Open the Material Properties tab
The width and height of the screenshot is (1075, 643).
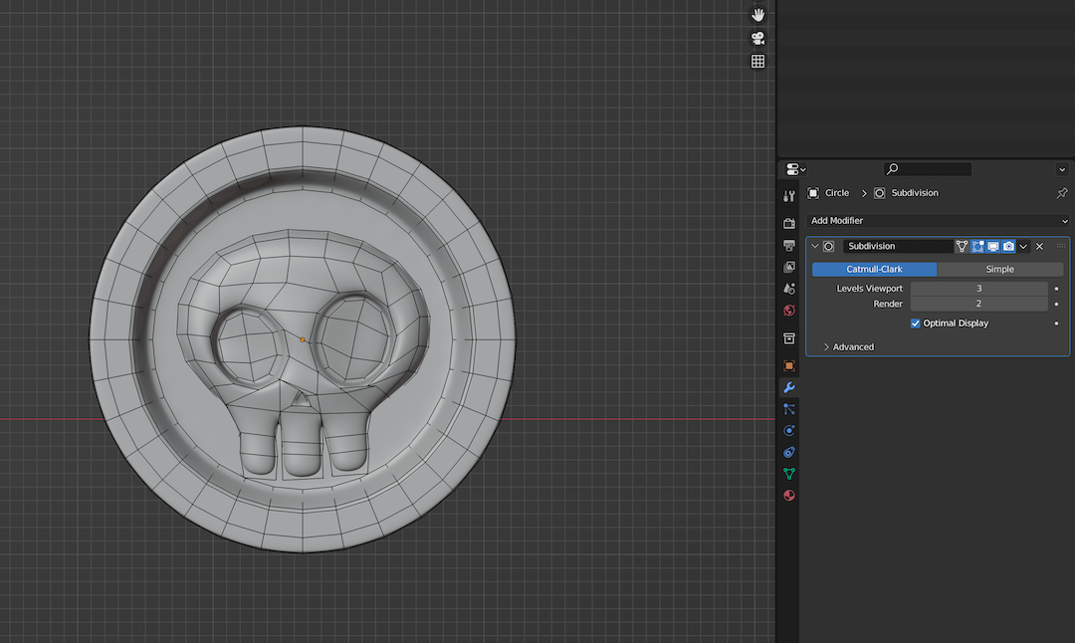pos(788,495)
